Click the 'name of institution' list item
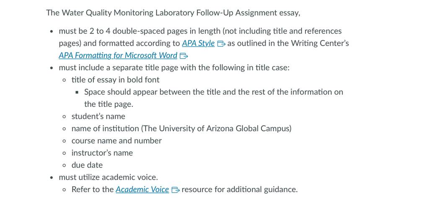 (x=181, y=128)
